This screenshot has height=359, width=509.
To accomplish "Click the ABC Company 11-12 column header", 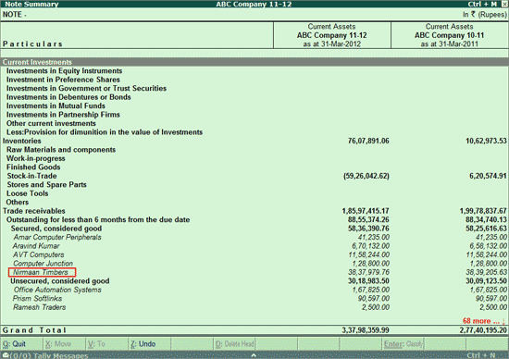I will (x=331, y=35).
